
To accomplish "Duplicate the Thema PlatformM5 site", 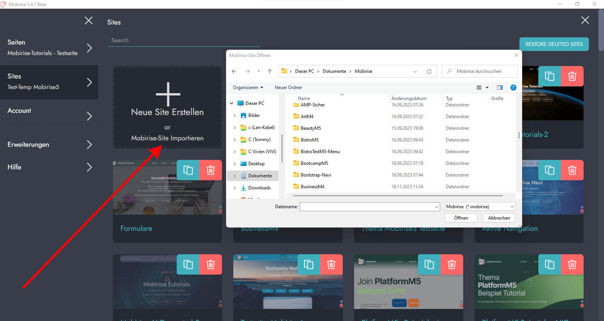I will click(x=550, y=264).
